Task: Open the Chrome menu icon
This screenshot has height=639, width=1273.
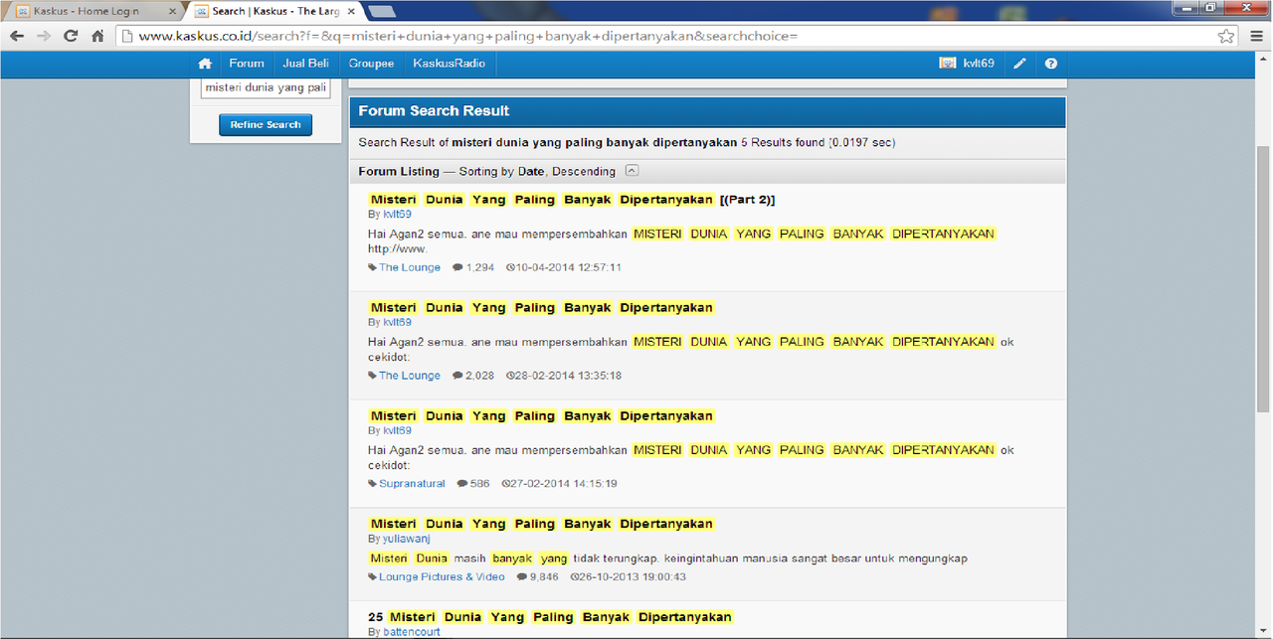Action: pyautogui.click(x=1256, y=36)
